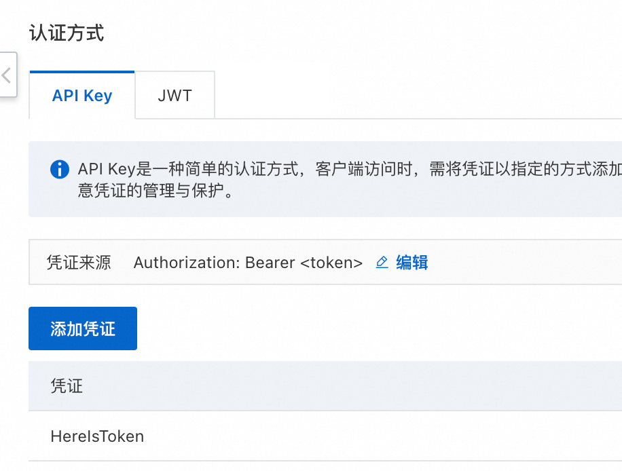Image resolution: width=622 pixels, height=471 pixels.
Task: Click the pencil edit icon
Action: coord(382,263)
